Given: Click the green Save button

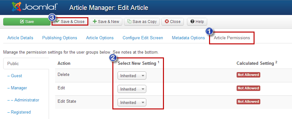Looking at the screenshot, I should pyautogui.click(x=27, y=22).
